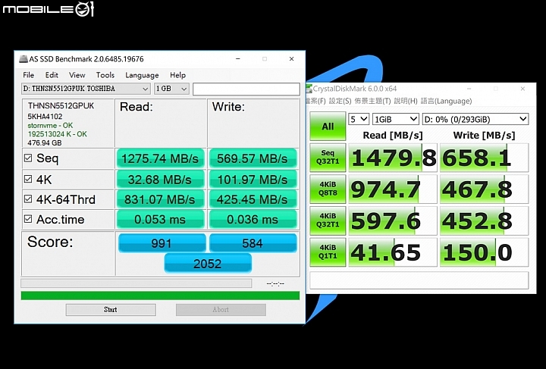Open the View menu in AS SSD Benchmark

pos(77,75)
